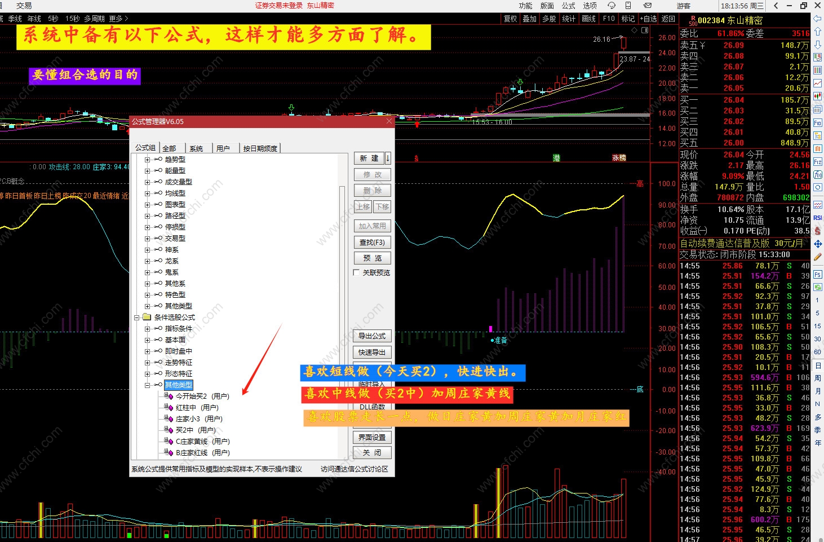Open 访问通达信公式讨论区 link
Image resolution: width=824 pixels, height=542 pixels.
(x=355, y=469)
